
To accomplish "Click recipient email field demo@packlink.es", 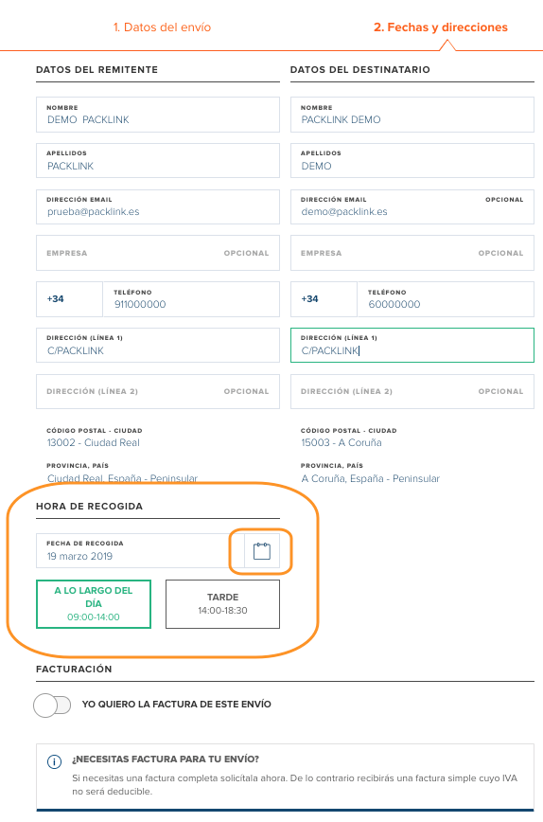I will (x=412, y=206).
